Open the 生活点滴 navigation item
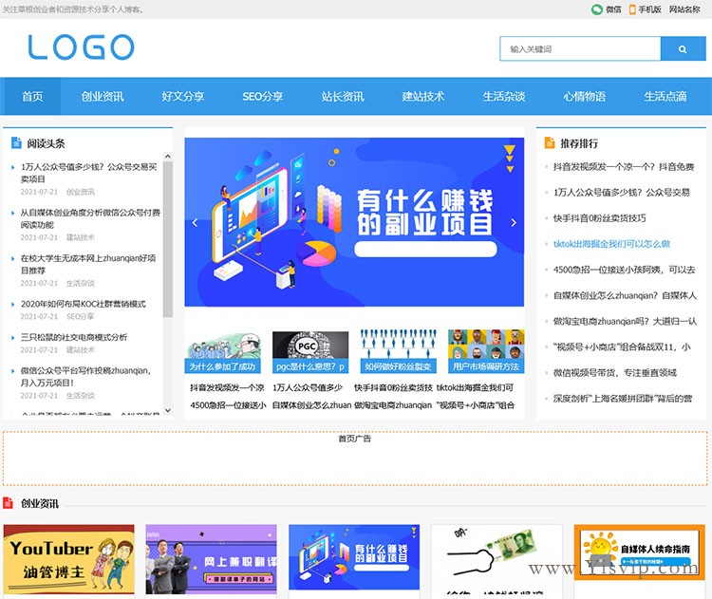 pyautogui.click(x=665, y=96)
